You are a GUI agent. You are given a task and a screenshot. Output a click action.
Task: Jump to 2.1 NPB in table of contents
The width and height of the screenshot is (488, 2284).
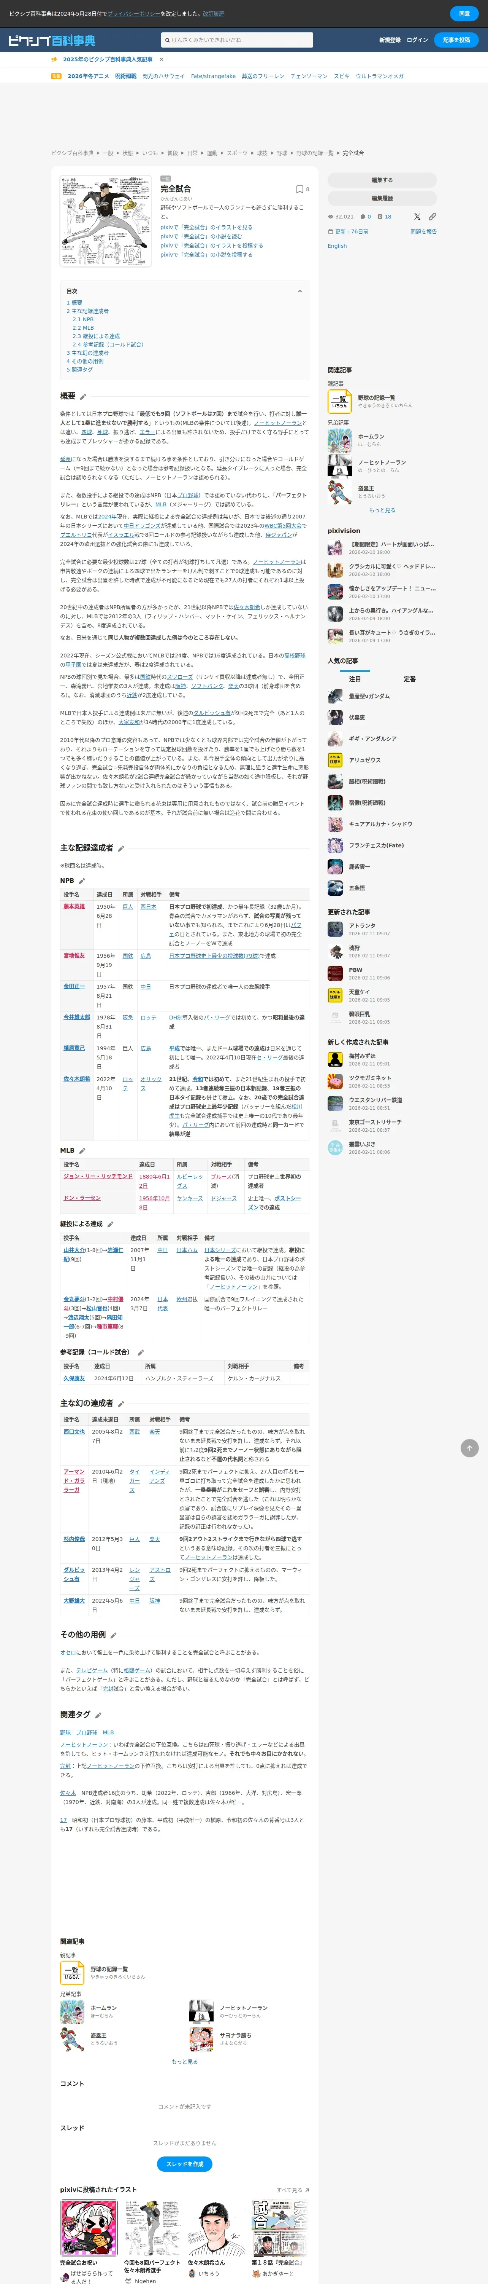coord(83,319)
